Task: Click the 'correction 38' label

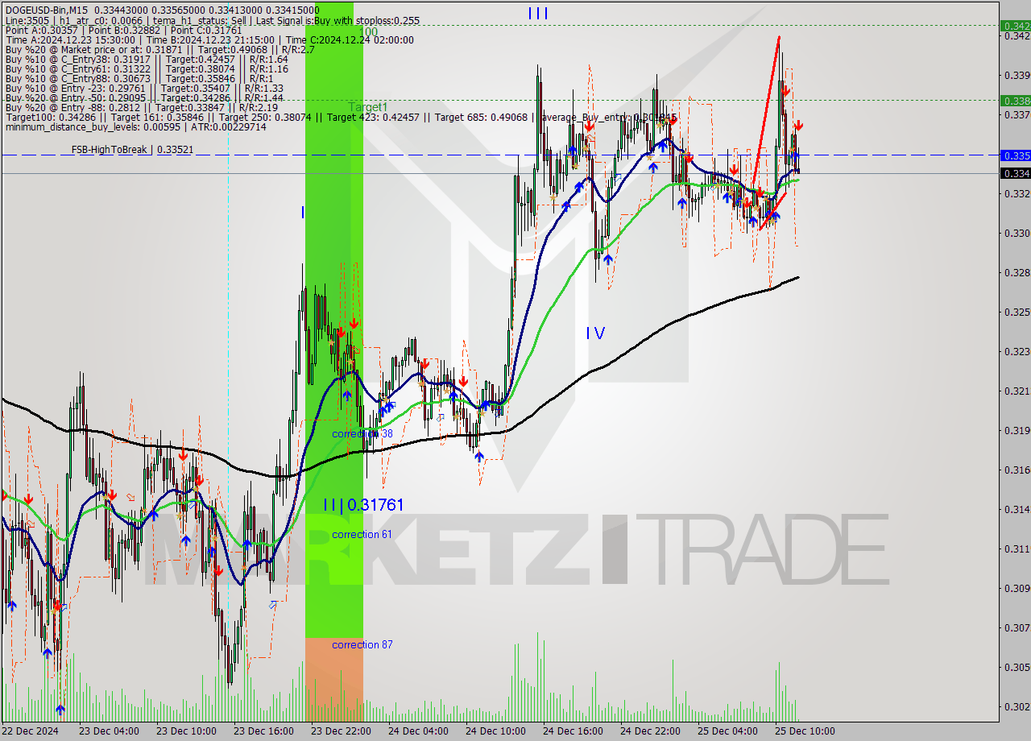Action: tap(362, 433)
